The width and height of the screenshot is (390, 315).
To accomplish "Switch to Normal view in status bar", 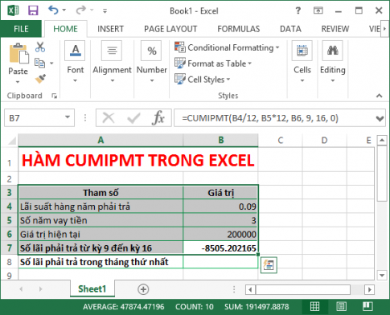I will coord(314,306).
